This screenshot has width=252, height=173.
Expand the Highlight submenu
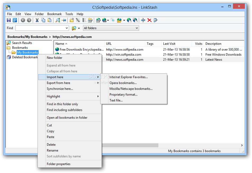70,96
